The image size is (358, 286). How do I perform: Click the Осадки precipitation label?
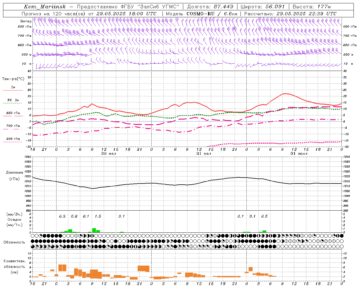(14, 220)
